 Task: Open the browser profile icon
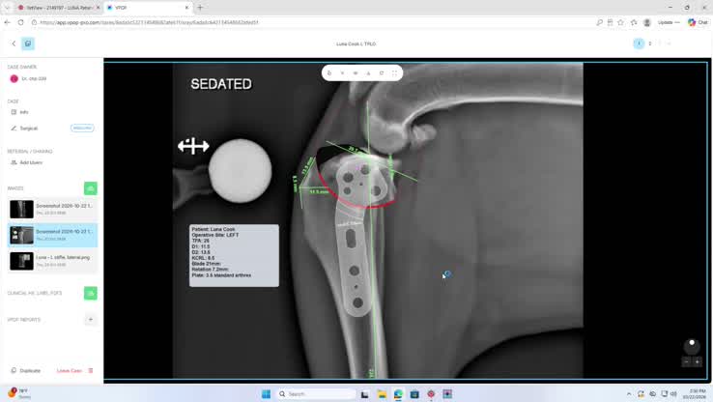pos(647,22)
